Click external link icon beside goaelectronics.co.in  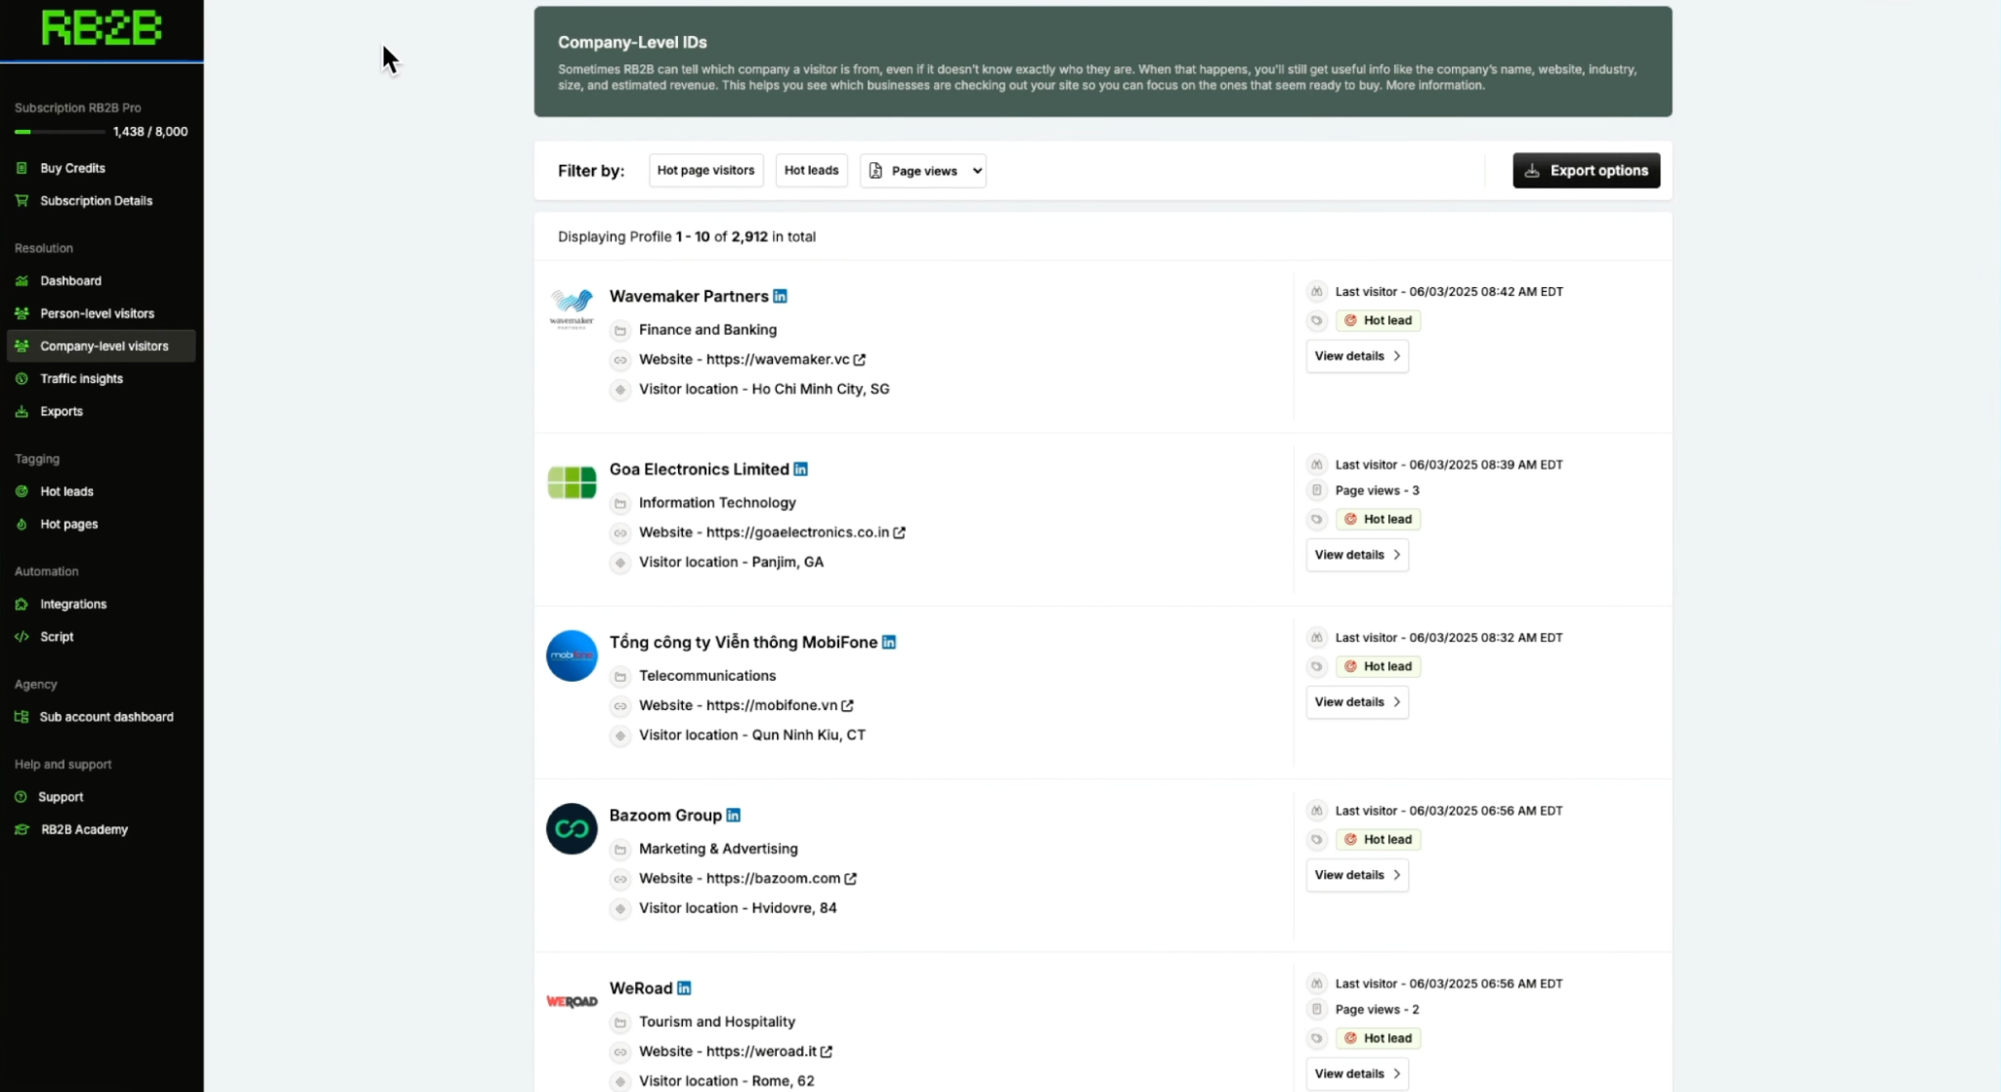pos(899,532)
